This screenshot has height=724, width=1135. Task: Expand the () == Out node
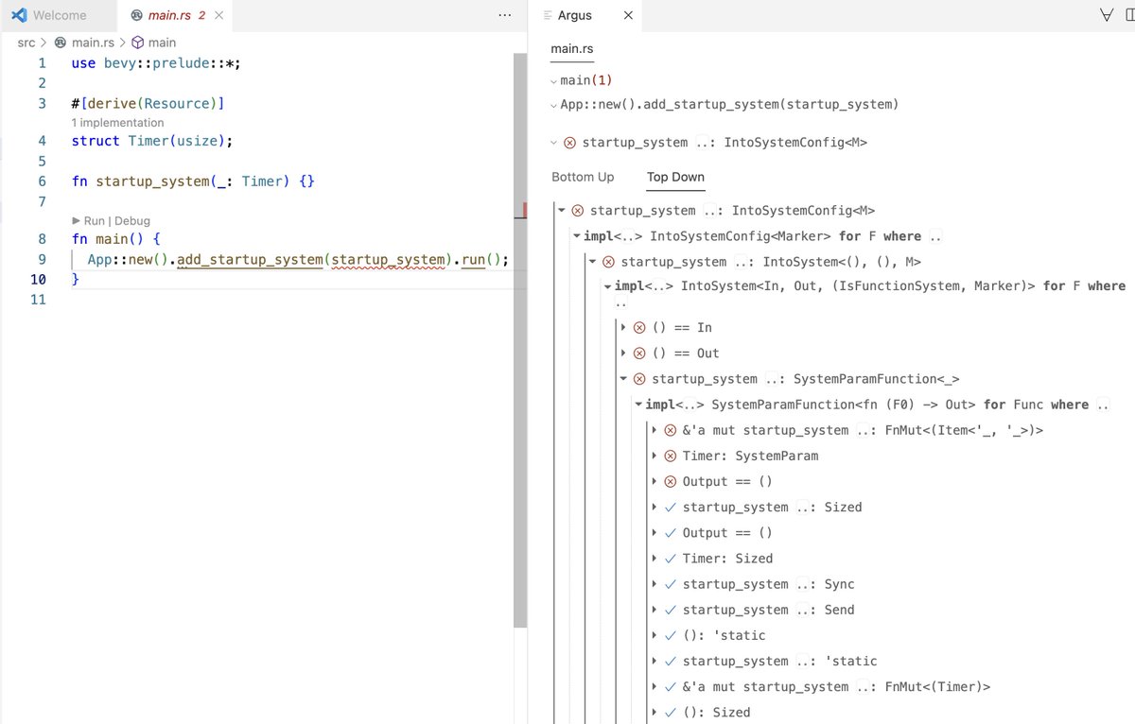pos(624,353)
